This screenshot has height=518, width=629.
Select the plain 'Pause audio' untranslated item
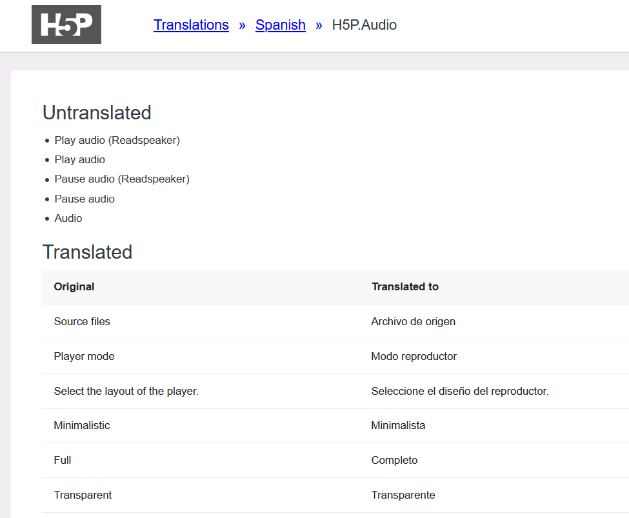tap(85, 199)
